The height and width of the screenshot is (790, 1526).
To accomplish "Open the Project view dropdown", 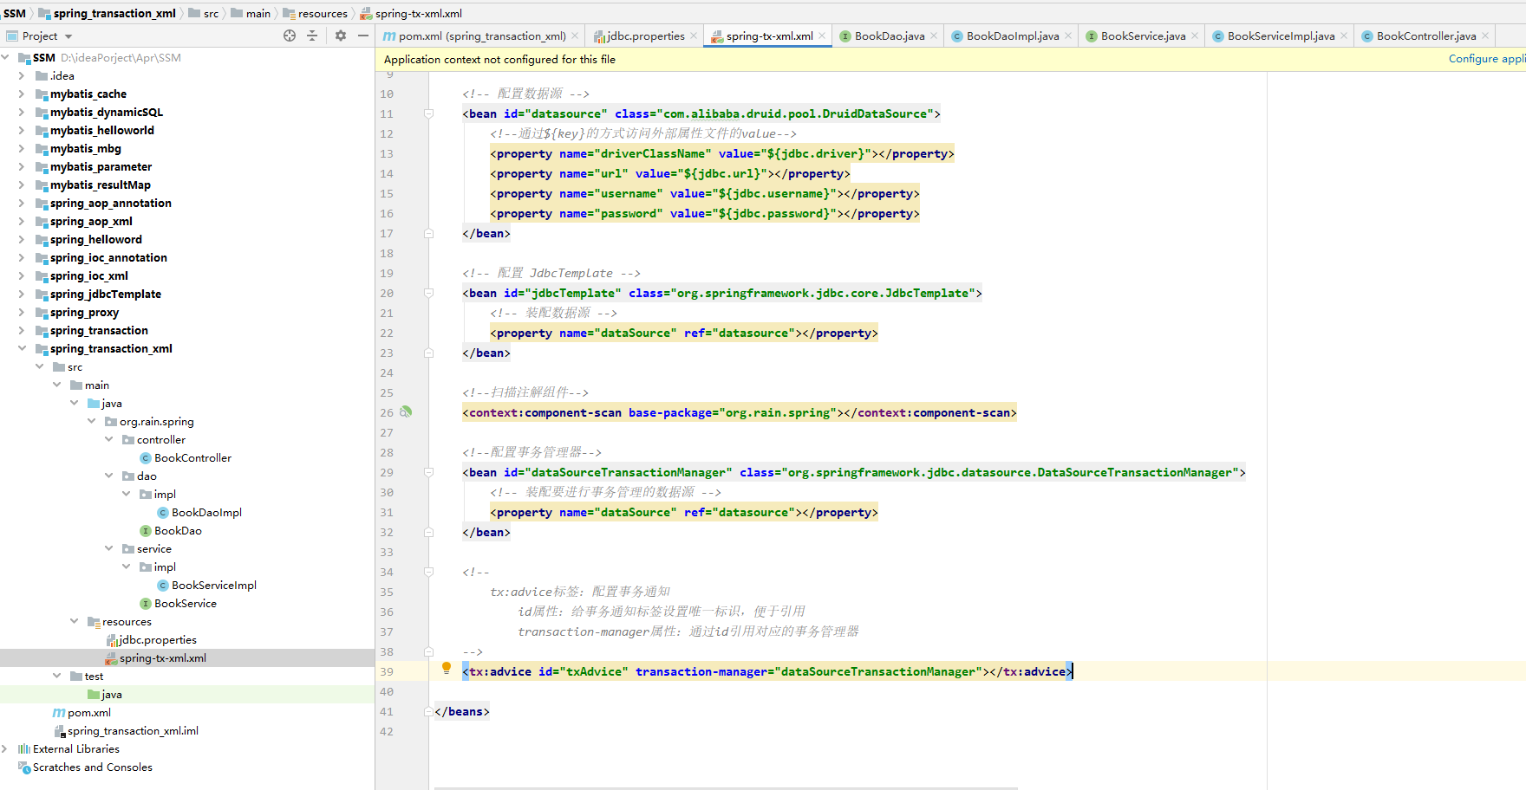I will (68, 36).
